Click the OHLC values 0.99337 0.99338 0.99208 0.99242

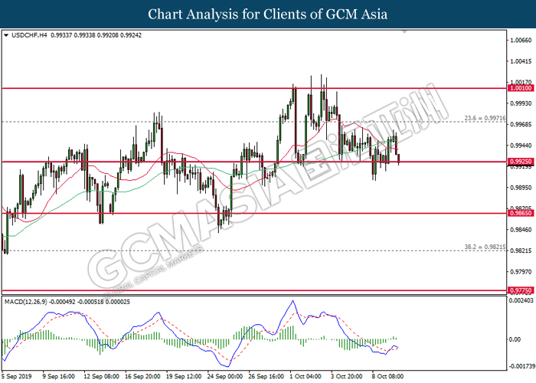(96, 35)
